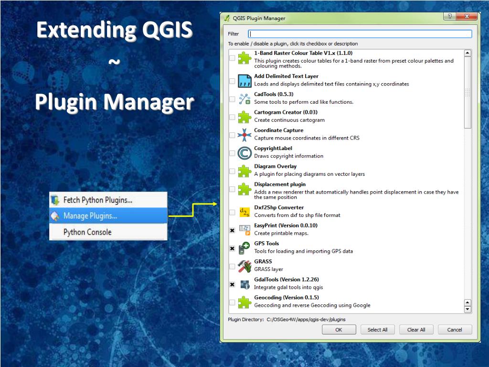Click 'Converts from dxf to shp file format' text
This screenshot has height=367, width=489.
click(297, 215)
